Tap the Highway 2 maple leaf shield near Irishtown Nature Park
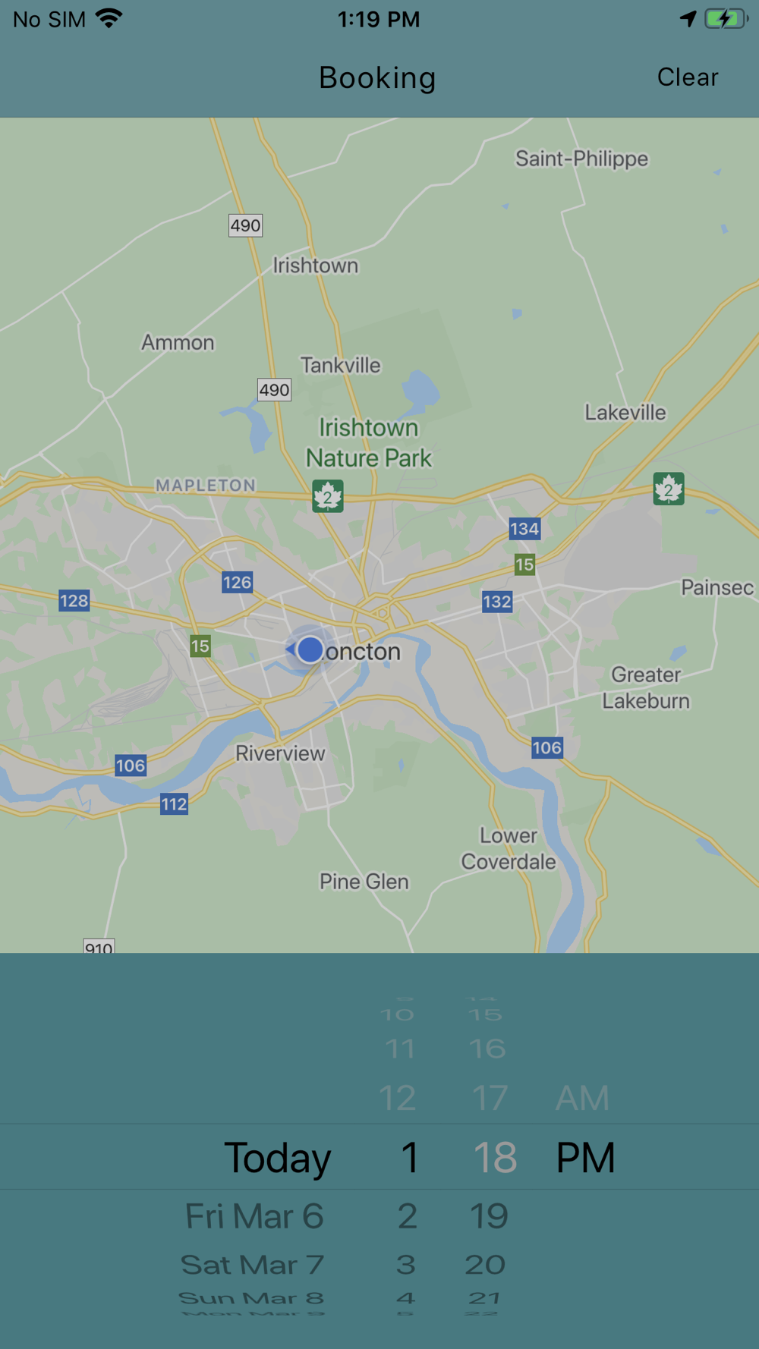The height and width of the screenshot is (1349, 759). pyautogui.click(x=328, y=497)
